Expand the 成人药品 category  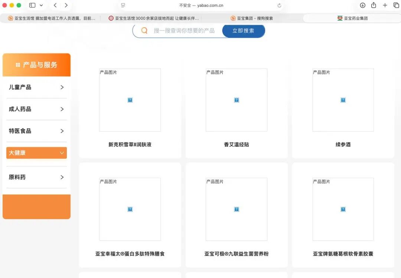pyautogui.click(x=36, y=109)
